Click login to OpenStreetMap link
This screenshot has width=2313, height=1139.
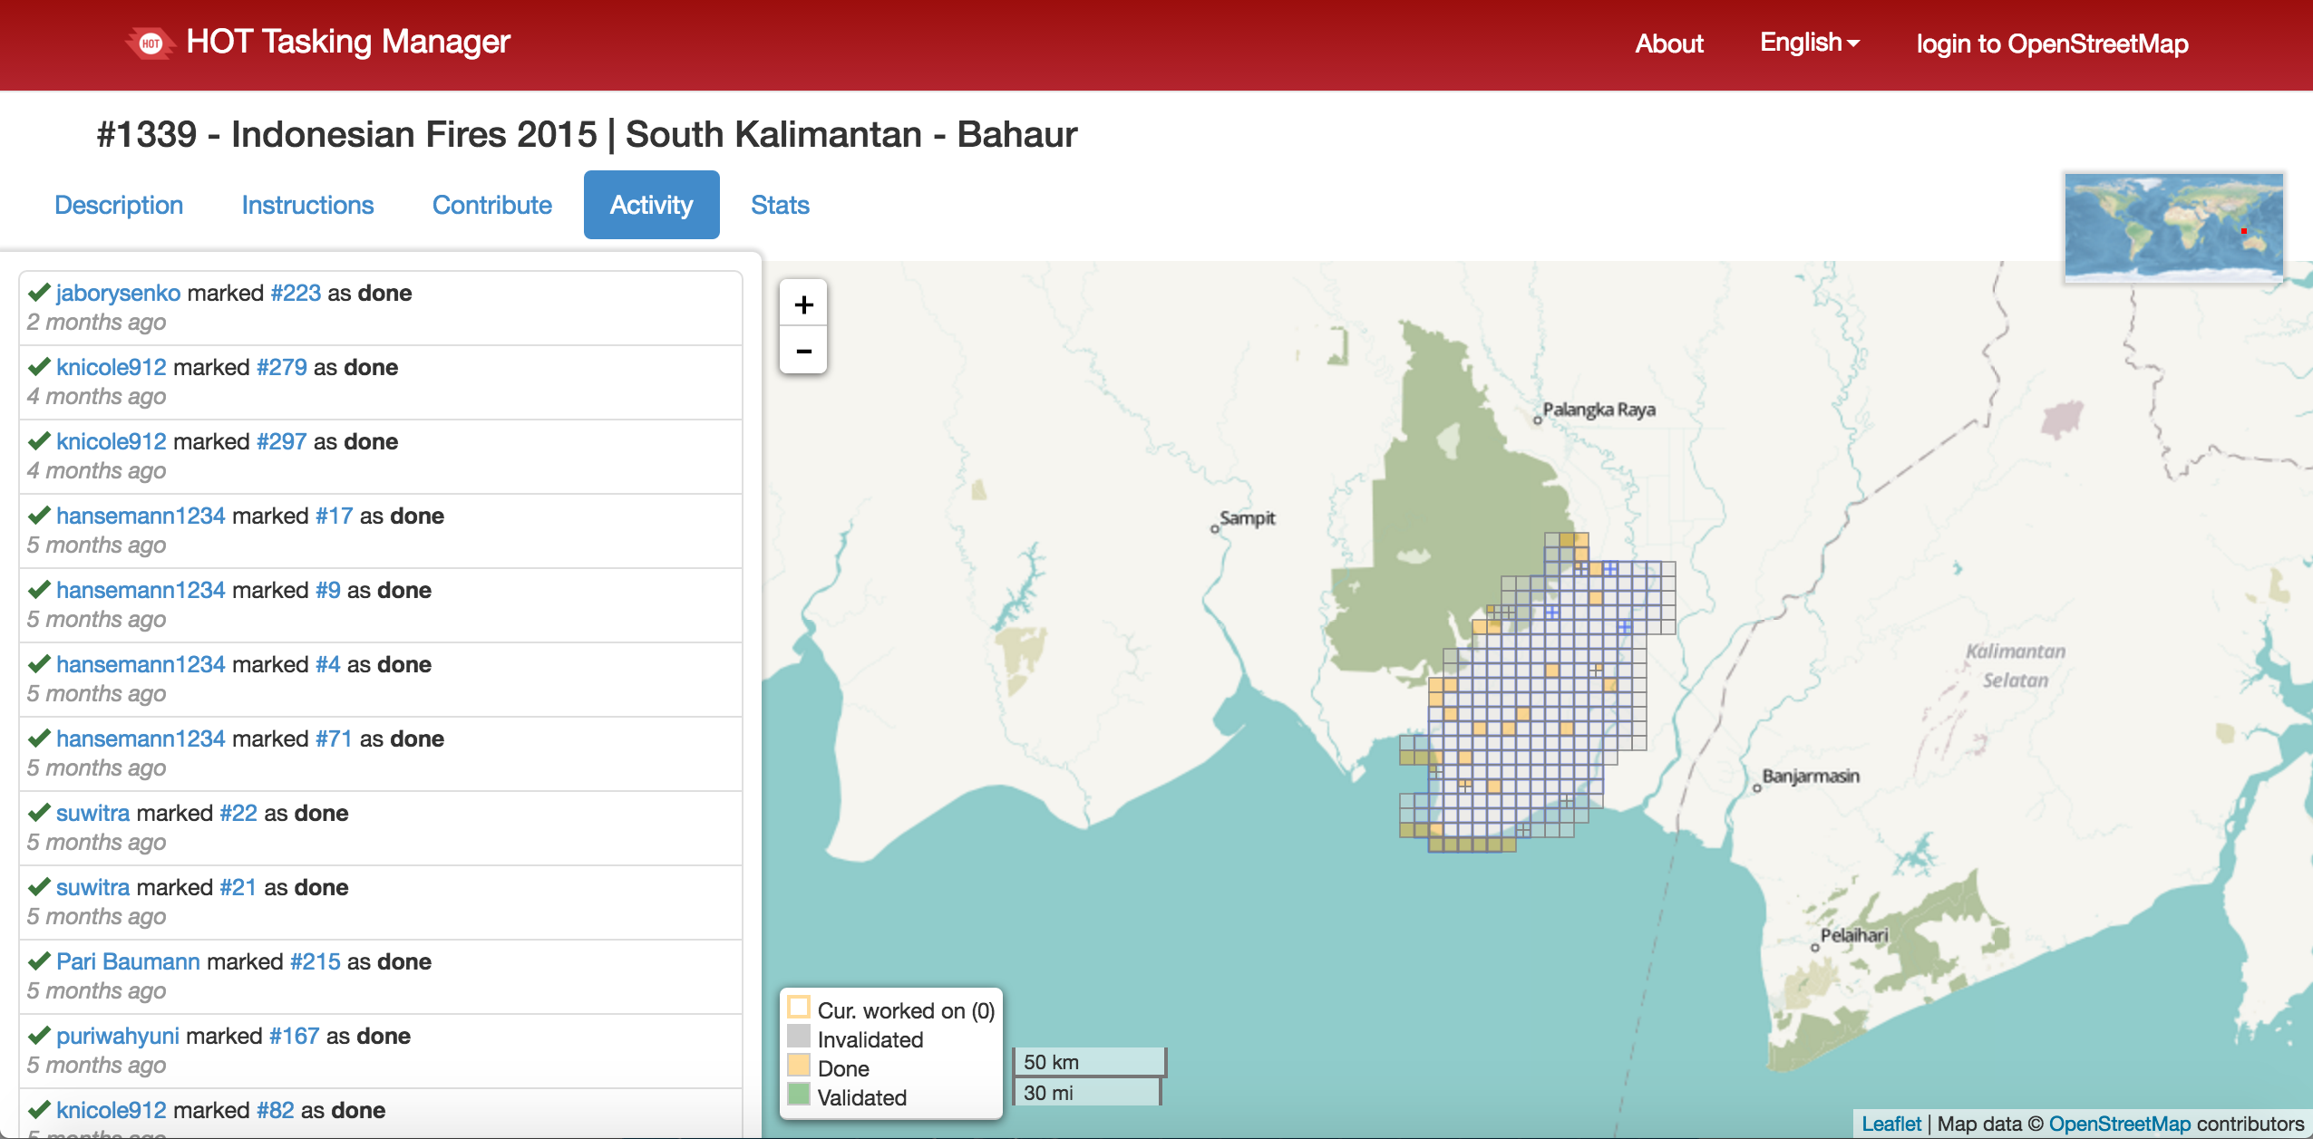click(x=2051, y=43)
